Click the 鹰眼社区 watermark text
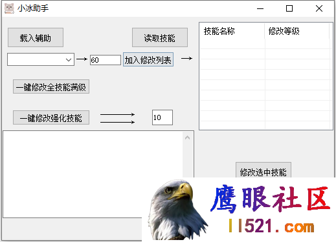336x242 pixels. (x=270, y=199)
